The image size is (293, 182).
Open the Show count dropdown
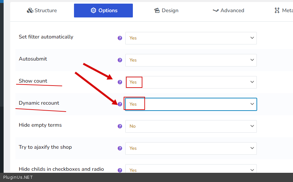(191, 82)
